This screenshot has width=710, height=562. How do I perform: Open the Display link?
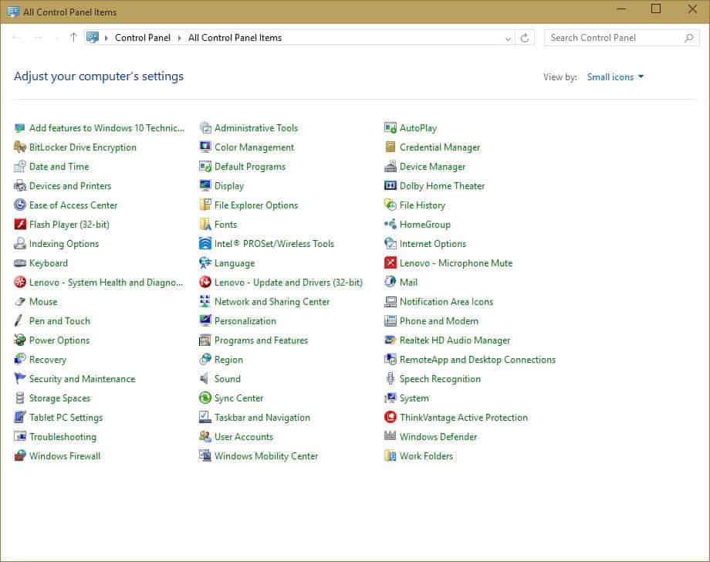pos(229,186)
